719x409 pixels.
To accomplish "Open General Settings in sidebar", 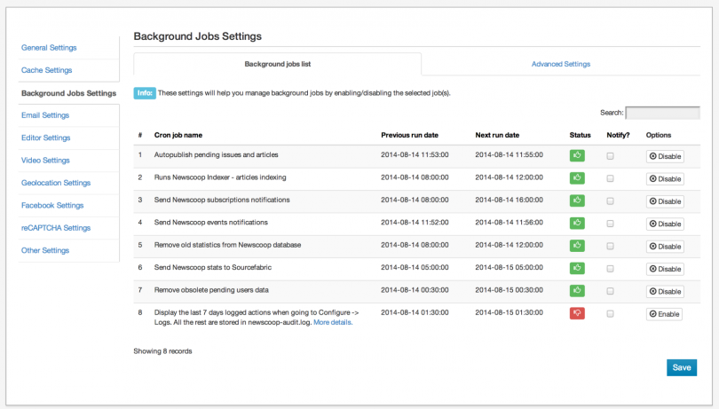I will (49, 48).
